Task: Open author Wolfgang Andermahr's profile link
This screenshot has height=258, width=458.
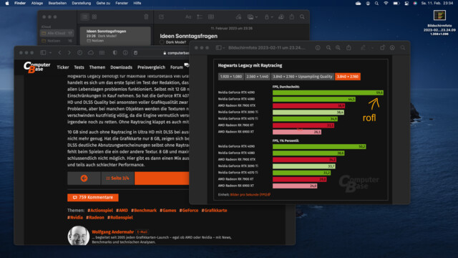Action: pos(113,232)
